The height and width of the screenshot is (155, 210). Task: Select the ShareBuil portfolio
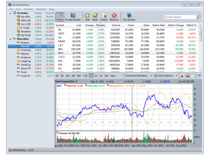coord(26,31)
